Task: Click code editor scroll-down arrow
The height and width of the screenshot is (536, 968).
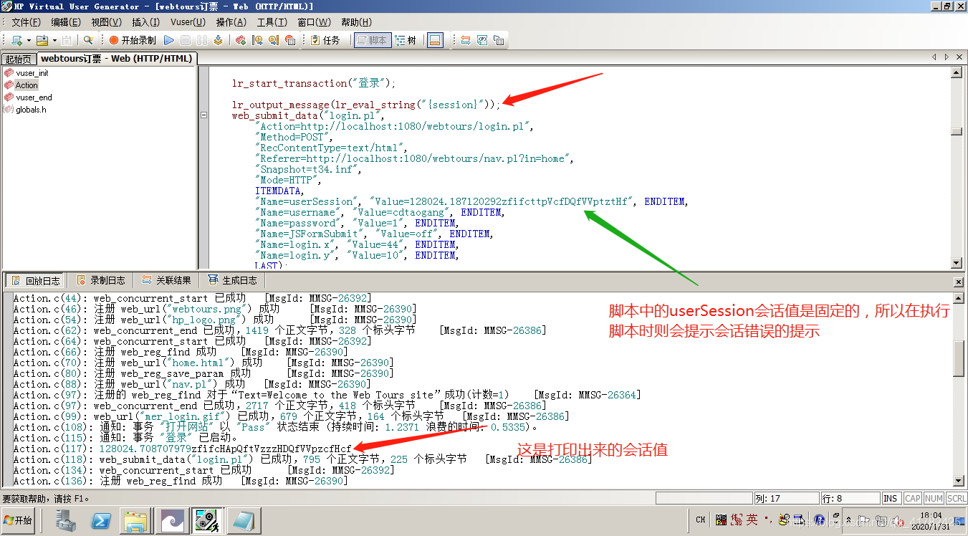Action: click(x=956, y=263)
